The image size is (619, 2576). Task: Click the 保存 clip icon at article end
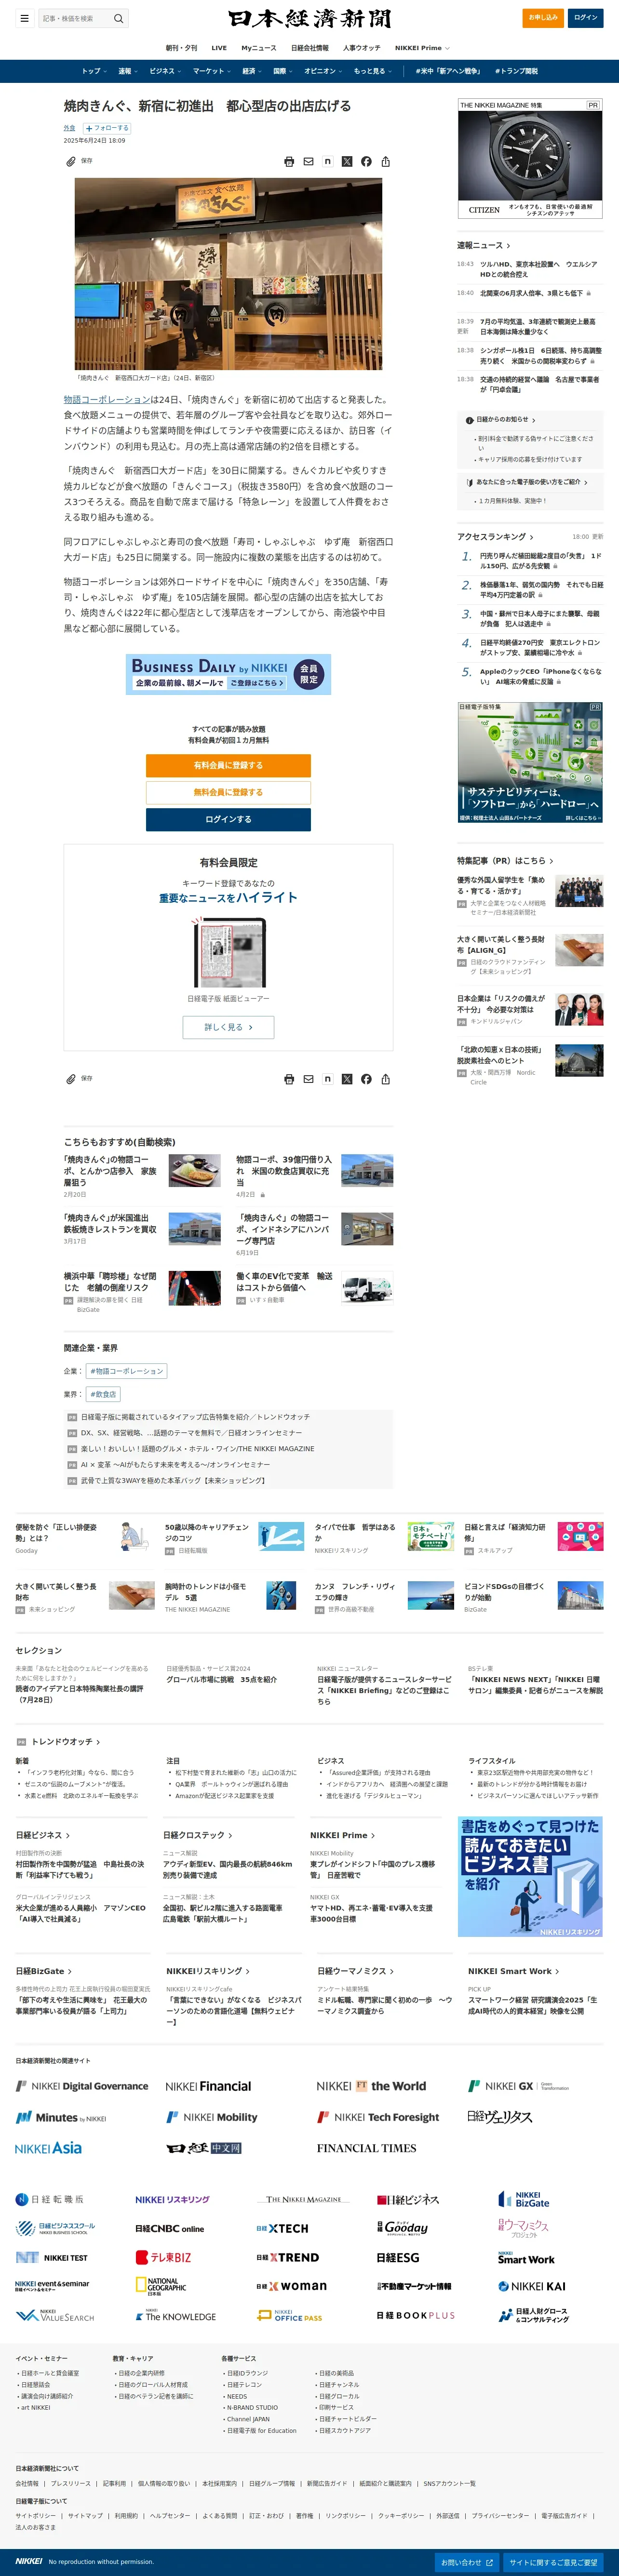71,1079
